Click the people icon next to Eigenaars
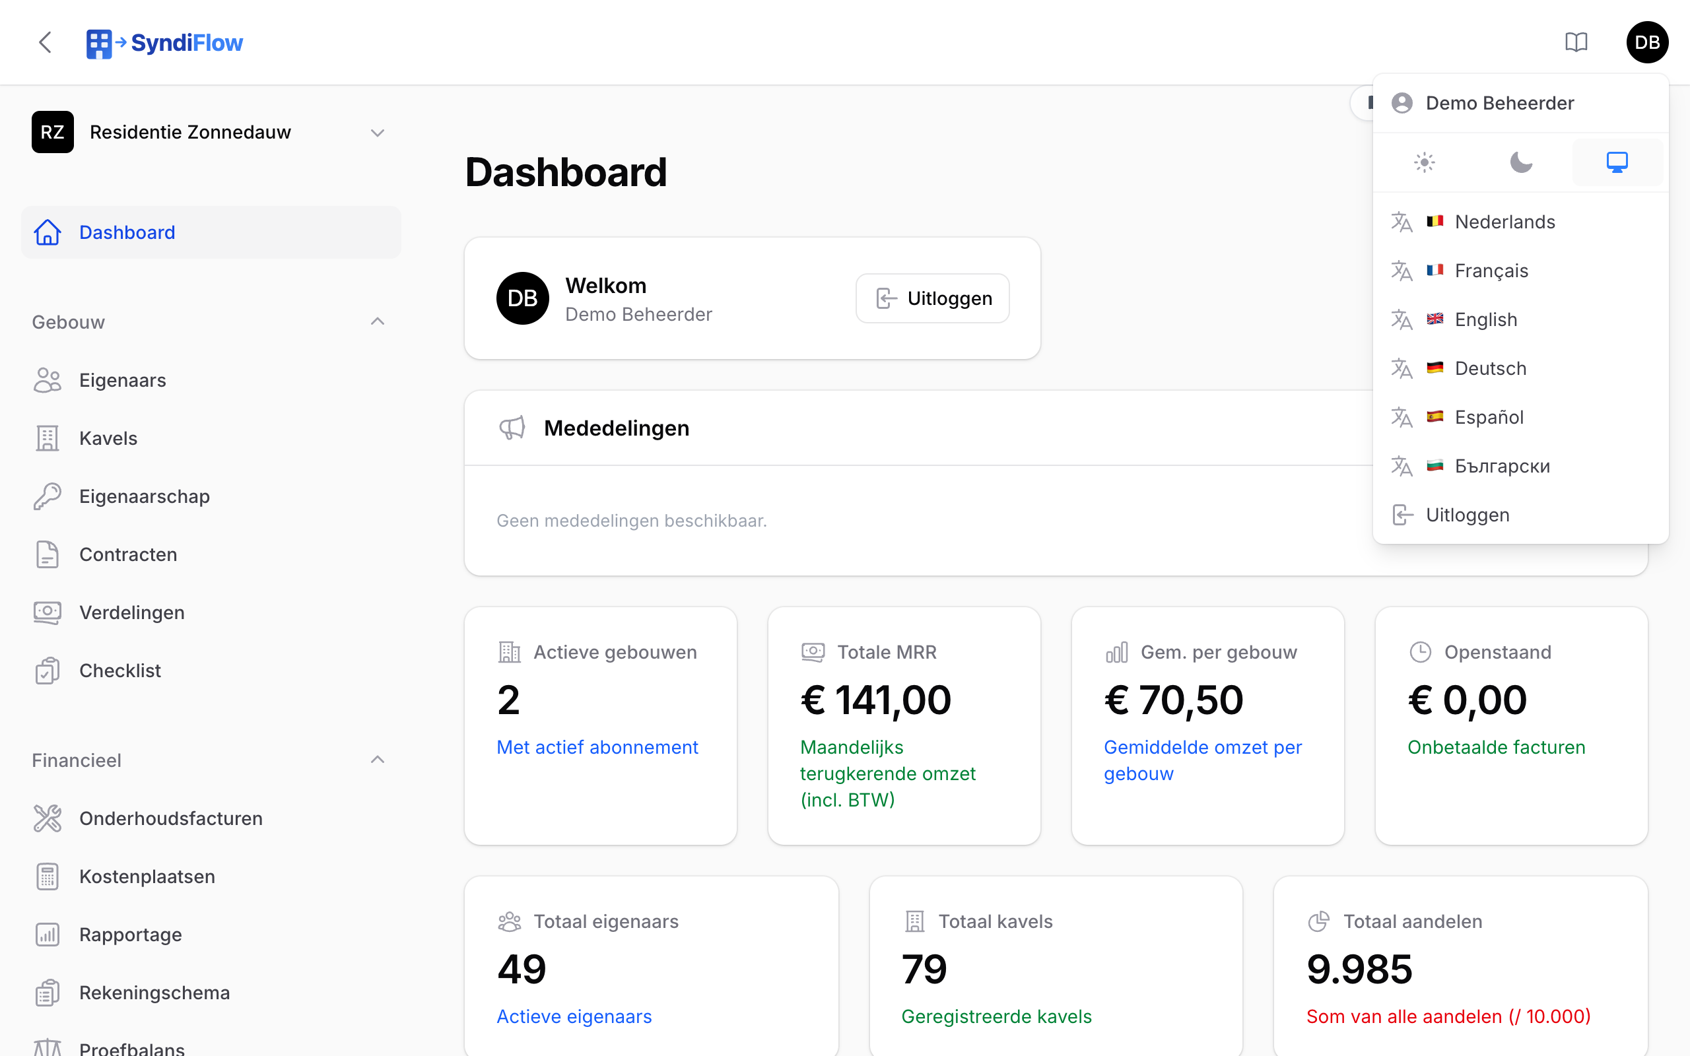The height and width of the screenshot is (1056, 1690). pyautogui.click(x=48, y=381)
